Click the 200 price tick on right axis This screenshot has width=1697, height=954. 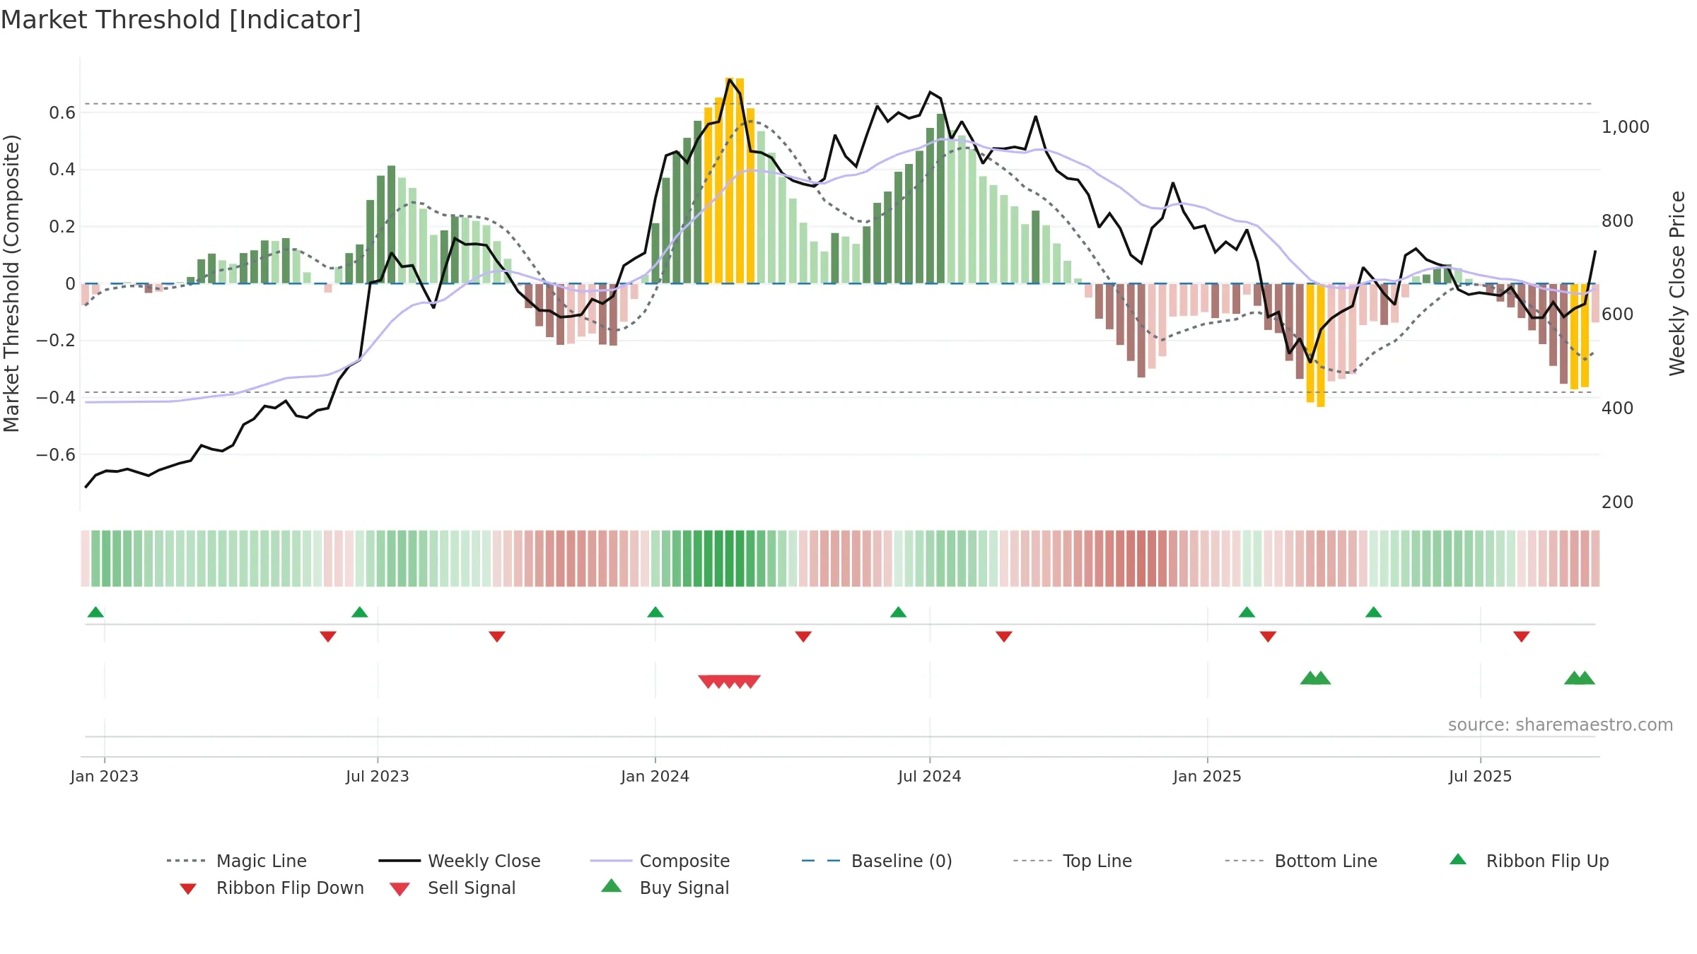[1618, 502]
